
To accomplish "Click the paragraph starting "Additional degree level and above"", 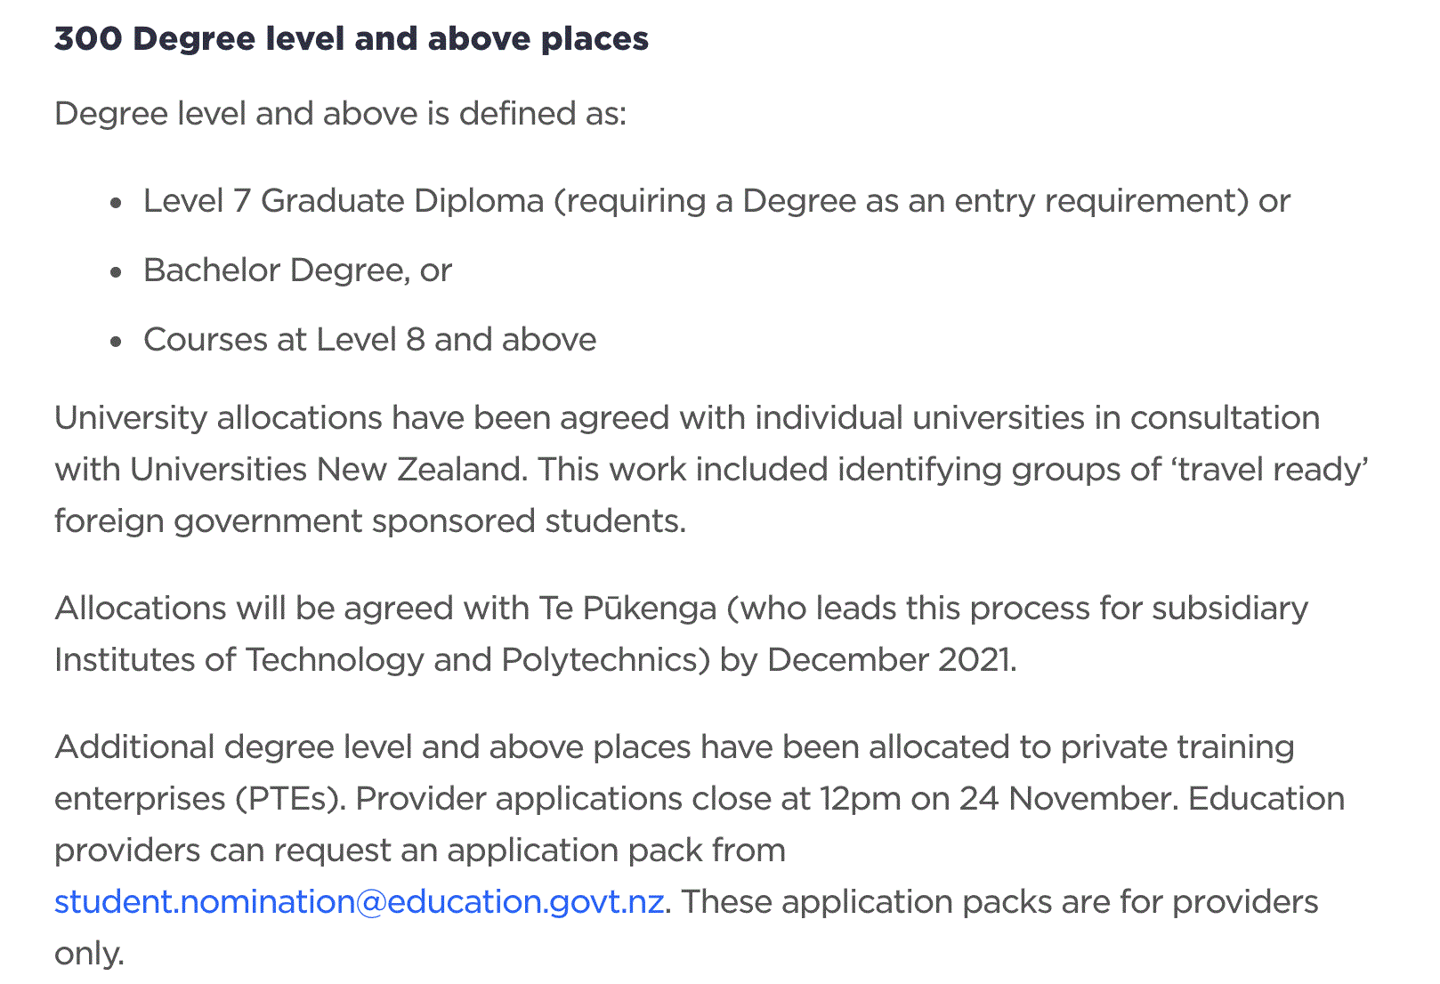I will (674, 747).
